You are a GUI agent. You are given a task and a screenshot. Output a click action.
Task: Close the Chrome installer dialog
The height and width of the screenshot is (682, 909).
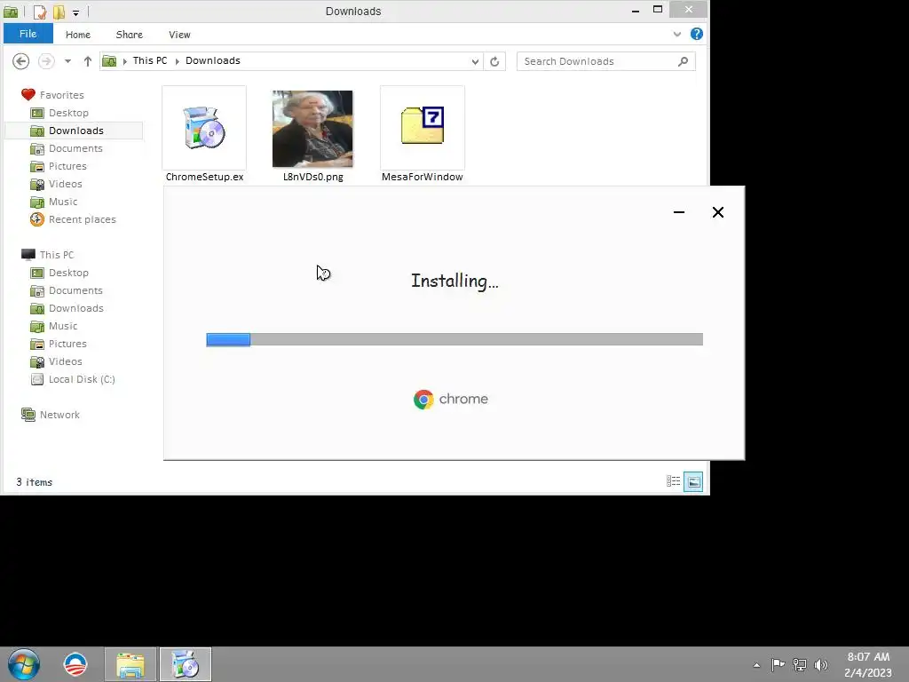717,212
